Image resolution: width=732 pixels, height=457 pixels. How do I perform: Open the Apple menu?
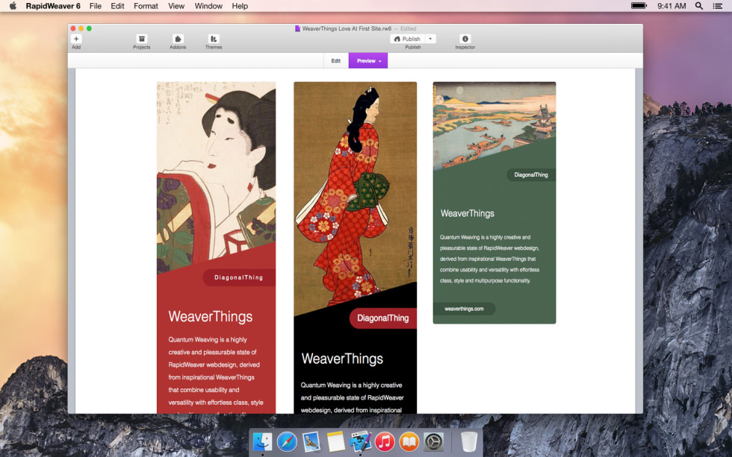pyautogui.click(x=13, y=6)
